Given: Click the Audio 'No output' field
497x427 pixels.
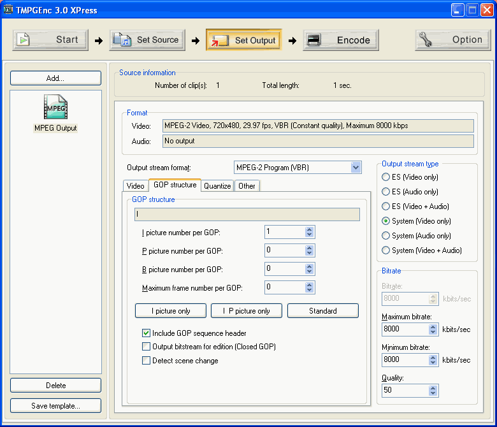Looking at the screenshot, I should 318,141.
